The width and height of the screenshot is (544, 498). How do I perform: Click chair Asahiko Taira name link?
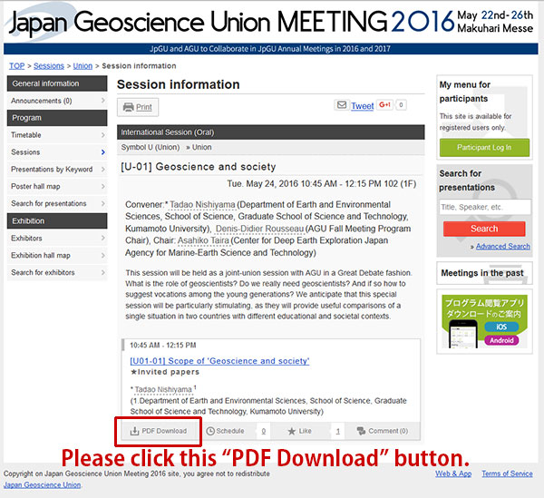204,240
